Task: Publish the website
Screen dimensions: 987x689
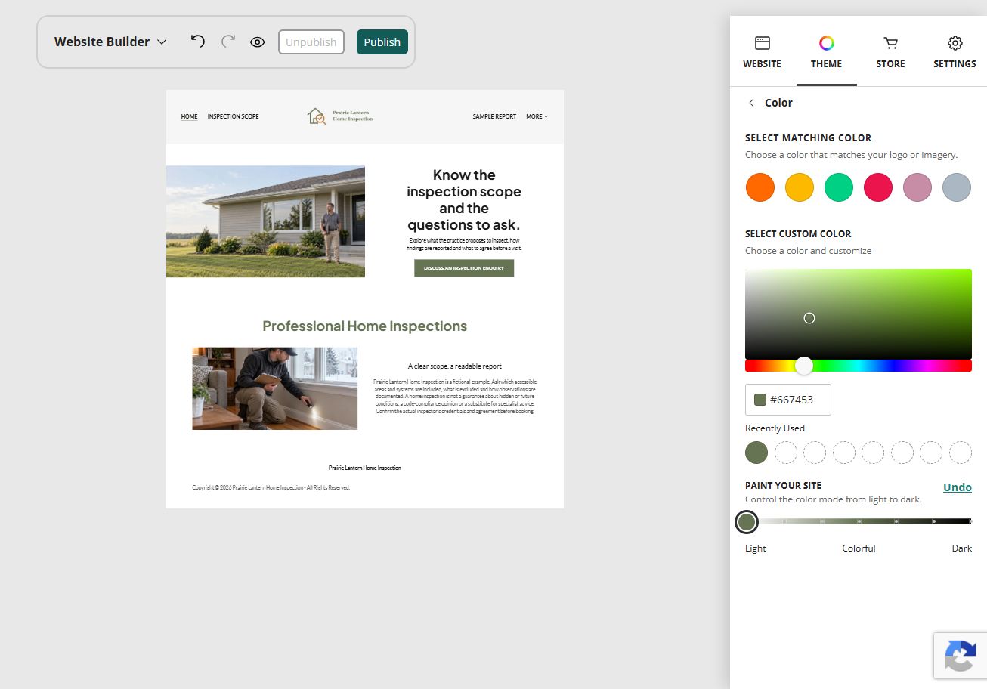Action: 382,42
